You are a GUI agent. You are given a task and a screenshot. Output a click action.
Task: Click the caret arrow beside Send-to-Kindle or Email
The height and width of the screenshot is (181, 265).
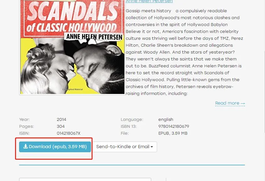click(x=152, y=147)
